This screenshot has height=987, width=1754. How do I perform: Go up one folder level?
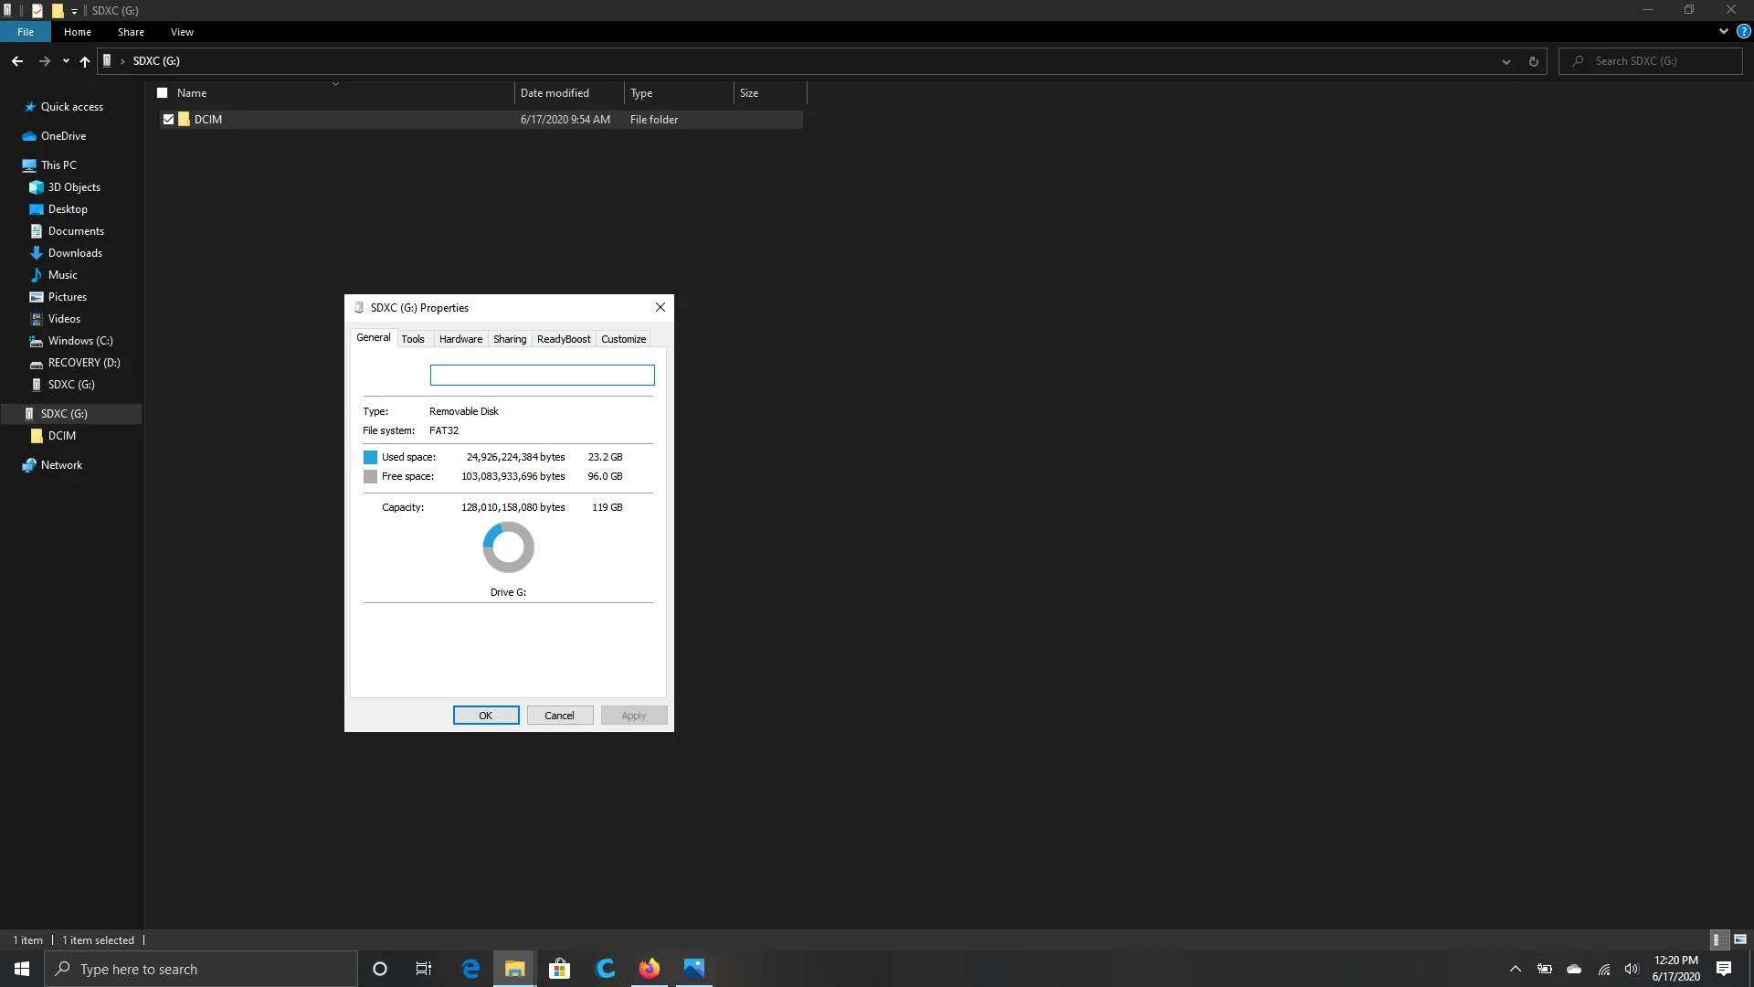click(85, 61)
